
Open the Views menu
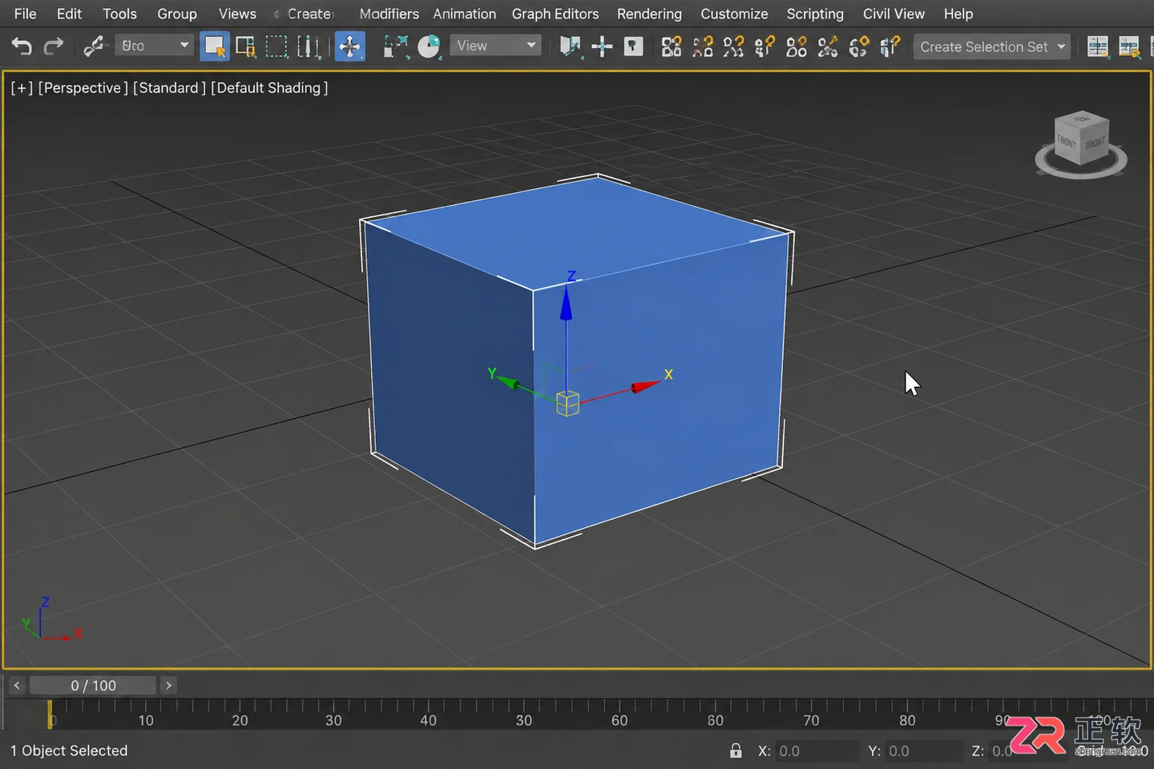point(237,14)
